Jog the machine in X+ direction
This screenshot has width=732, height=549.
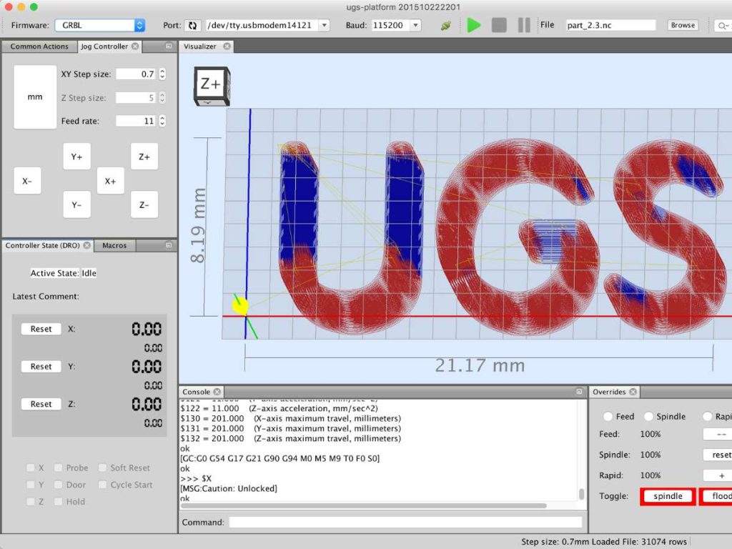click(110, 181)
